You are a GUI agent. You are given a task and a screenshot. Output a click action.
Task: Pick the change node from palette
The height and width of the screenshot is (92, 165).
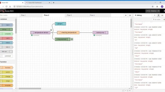coord(6,77)
